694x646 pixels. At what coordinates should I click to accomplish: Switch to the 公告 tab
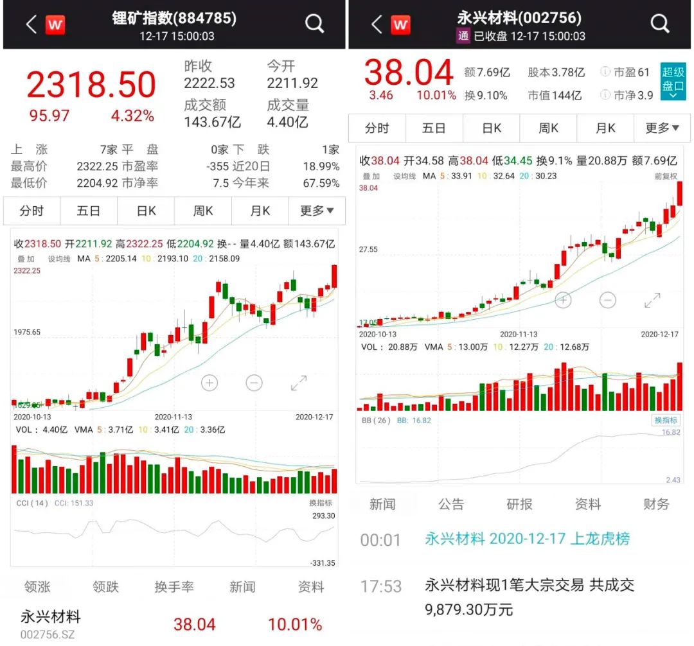tap(452, 505)
